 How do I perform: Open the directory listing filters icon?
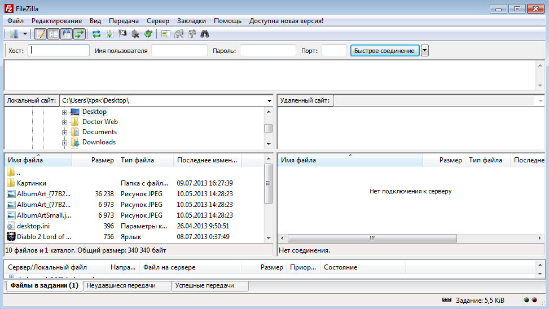click(166, 34)
